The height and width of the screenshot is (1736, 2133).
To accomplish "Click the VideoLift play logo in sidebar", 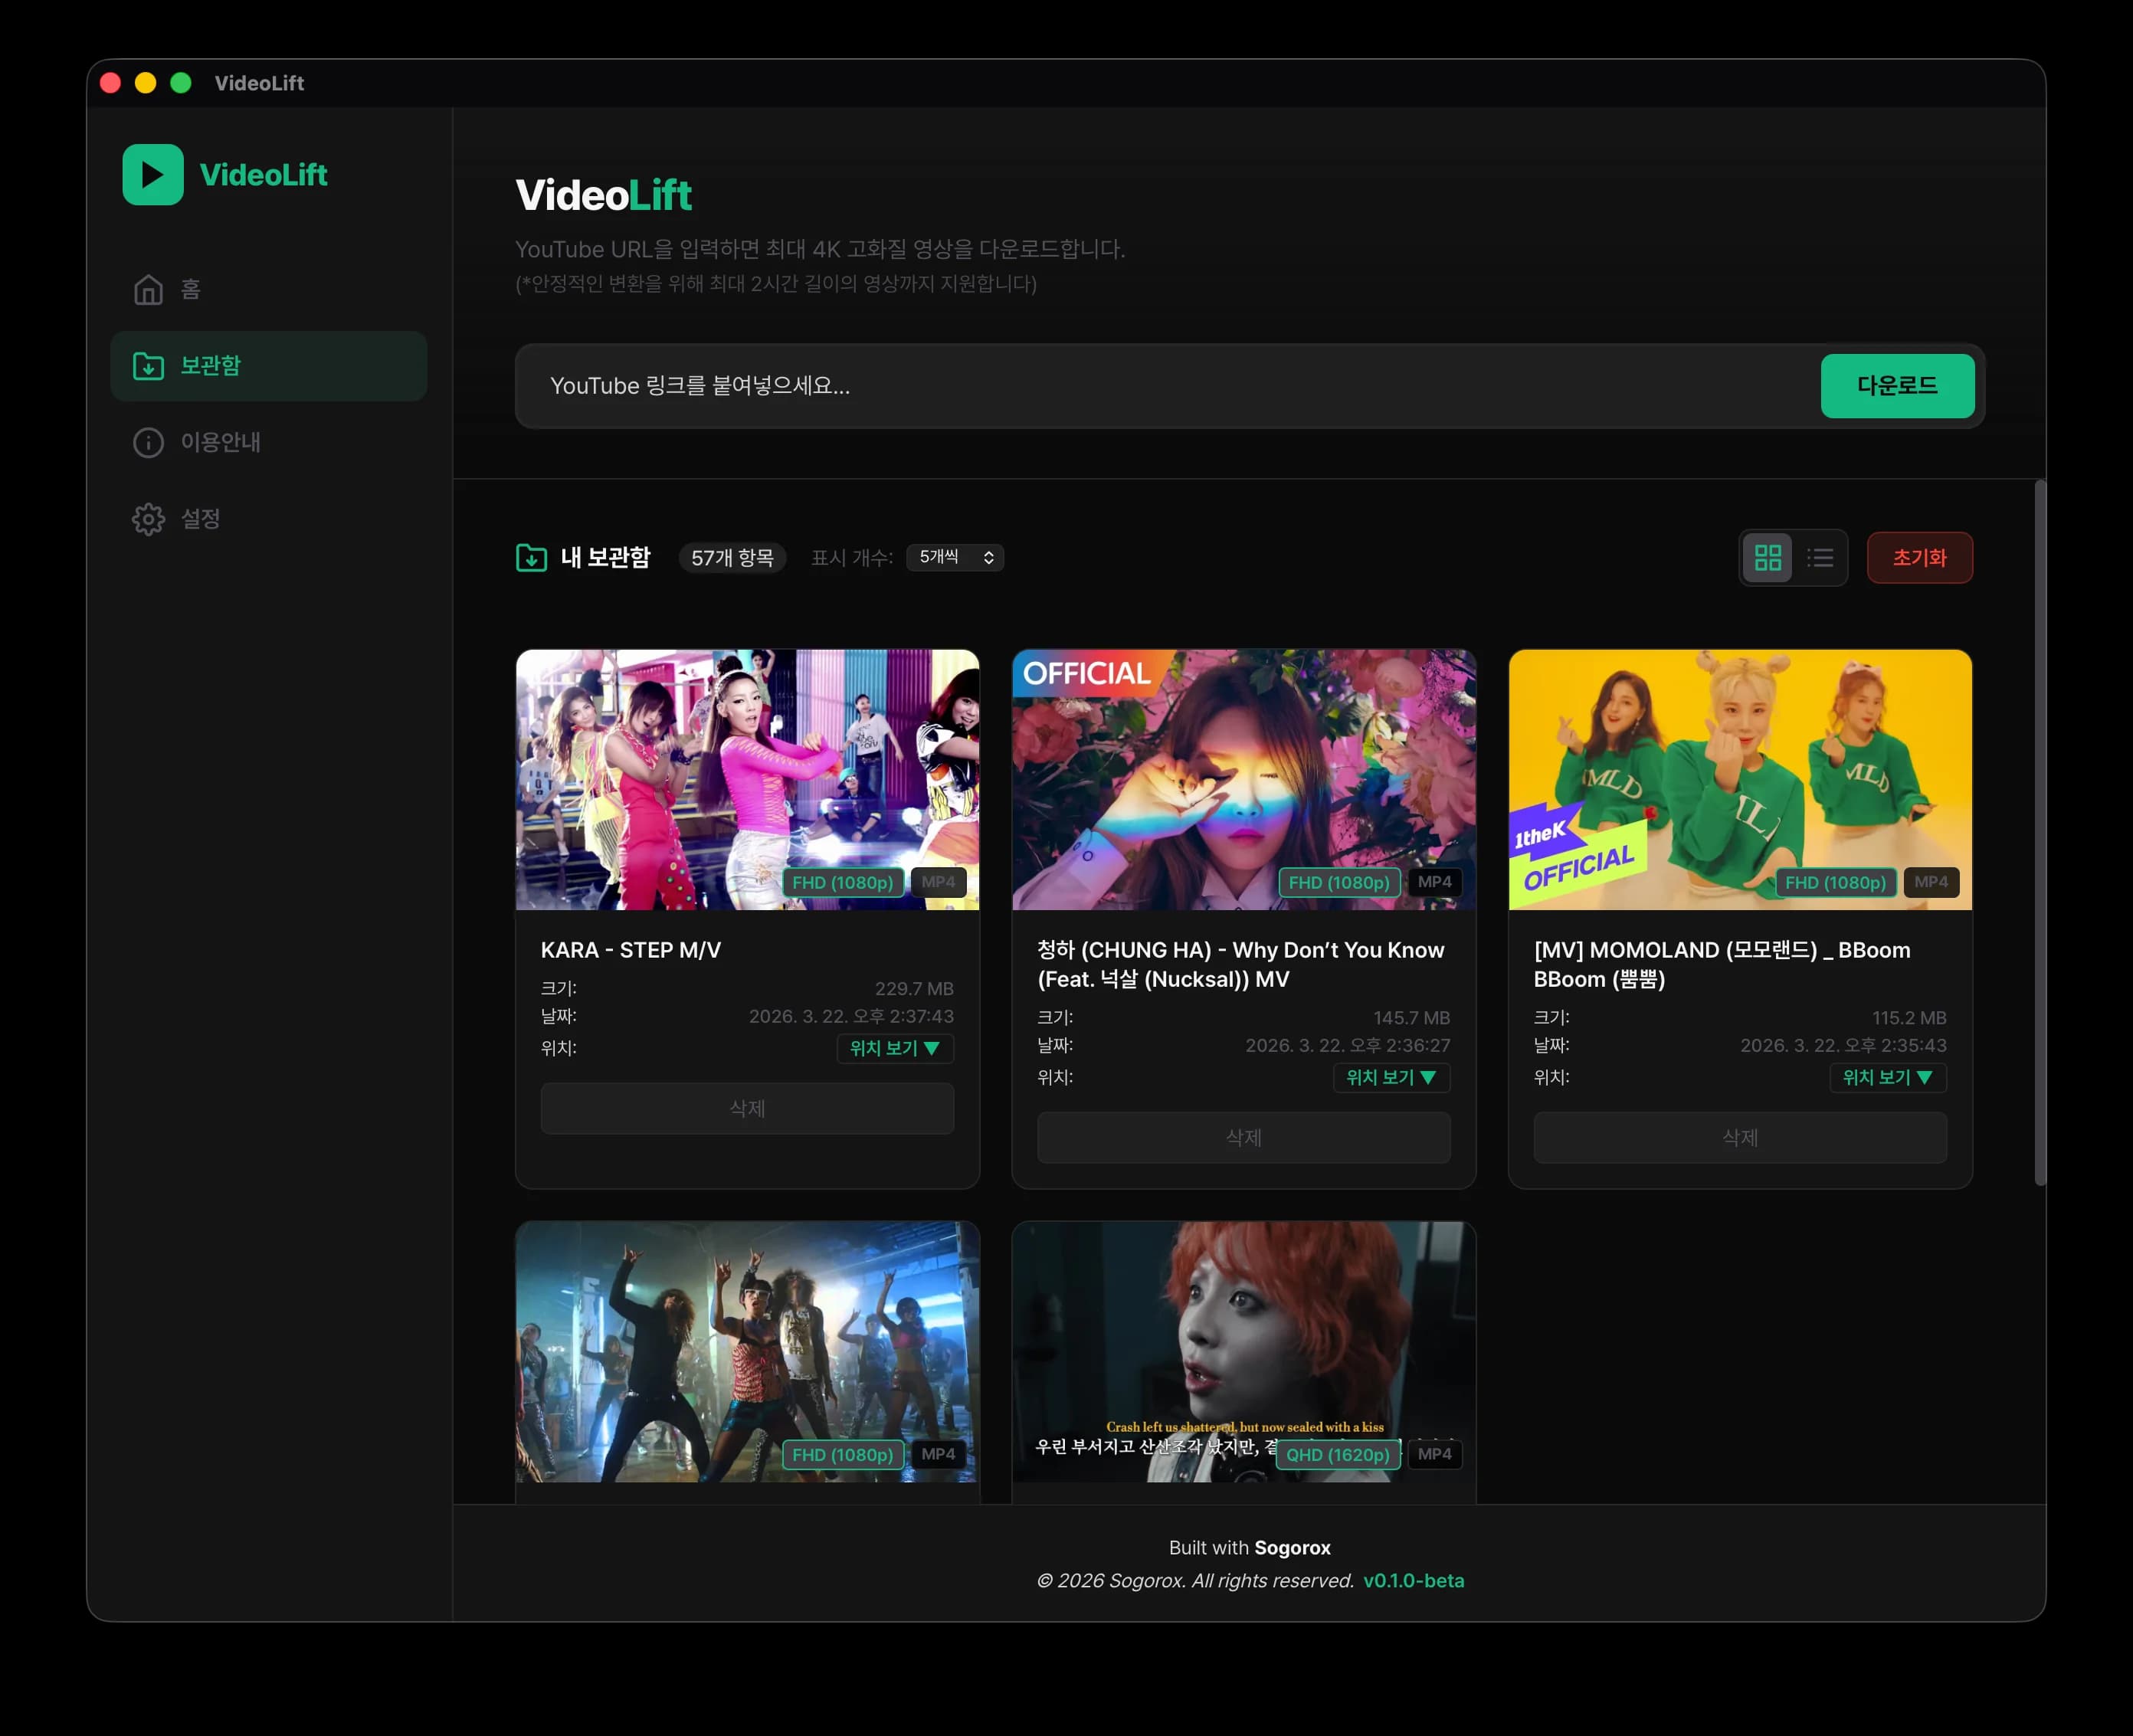I will point(153,174).
